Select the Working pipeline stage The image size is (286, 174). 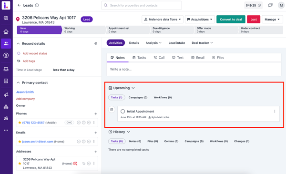click(83, 30)
